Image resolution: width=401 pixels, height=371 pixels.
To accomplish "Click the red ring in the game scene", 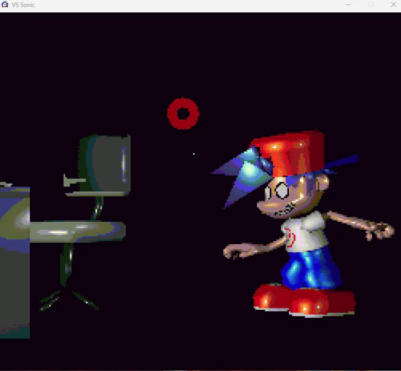I will pyautogui.click(x=183, y=113).
